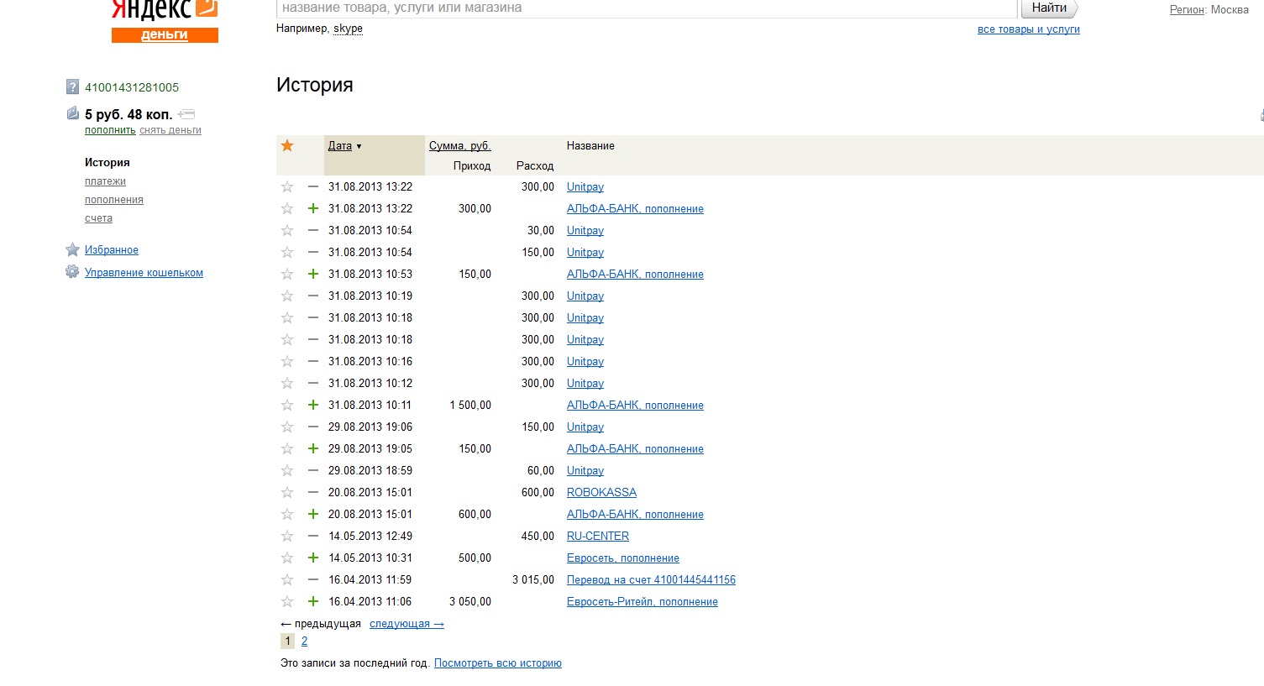Click the Избранное star icon in sidebar
This screenshot has width=1264, height=686.
tap(72, 249)
